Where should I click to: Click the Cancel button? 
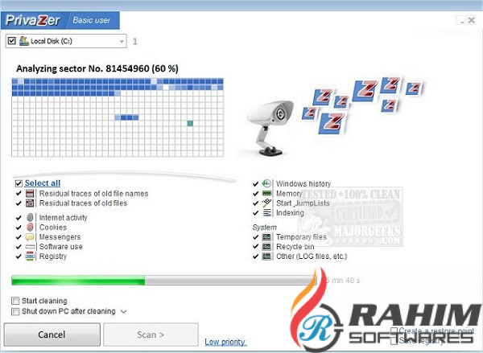(52, 335)
